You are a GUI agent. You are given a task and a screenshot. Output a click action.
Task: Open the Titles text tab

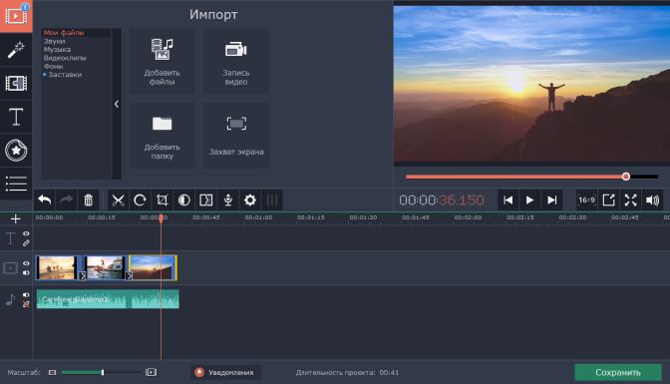point(16,117)
